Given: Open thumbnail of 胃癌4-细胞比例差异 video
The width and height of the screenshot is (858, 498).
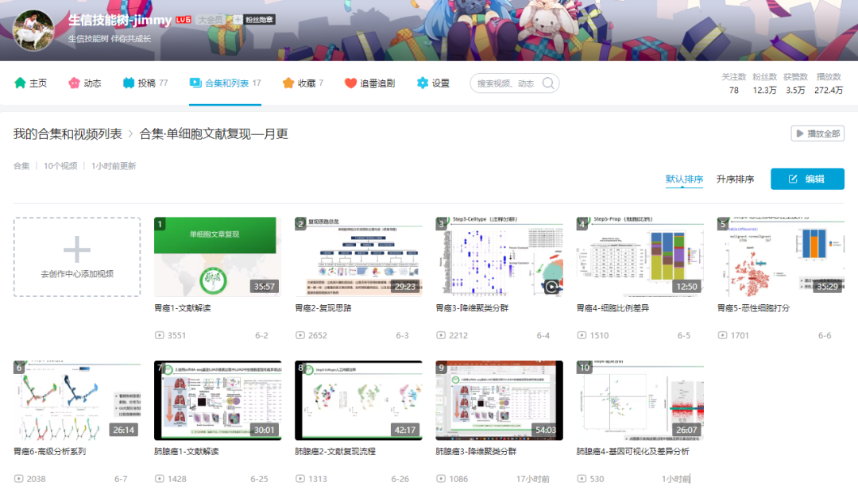Looking at the screenshot, I should (640, 257).
